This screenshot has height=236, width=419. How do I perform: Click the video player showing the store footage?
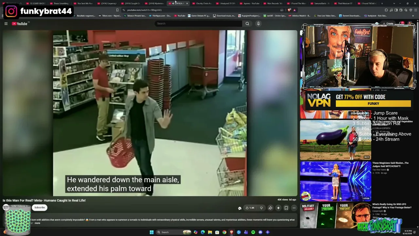tap(150, 113)
